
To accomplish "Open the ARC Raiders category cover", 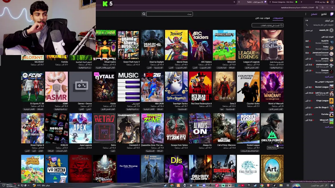I will point(200,45).
